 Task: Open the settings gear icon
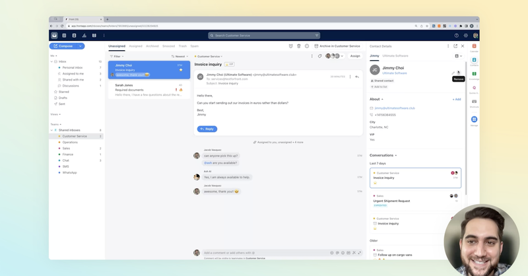coord(466,36)
